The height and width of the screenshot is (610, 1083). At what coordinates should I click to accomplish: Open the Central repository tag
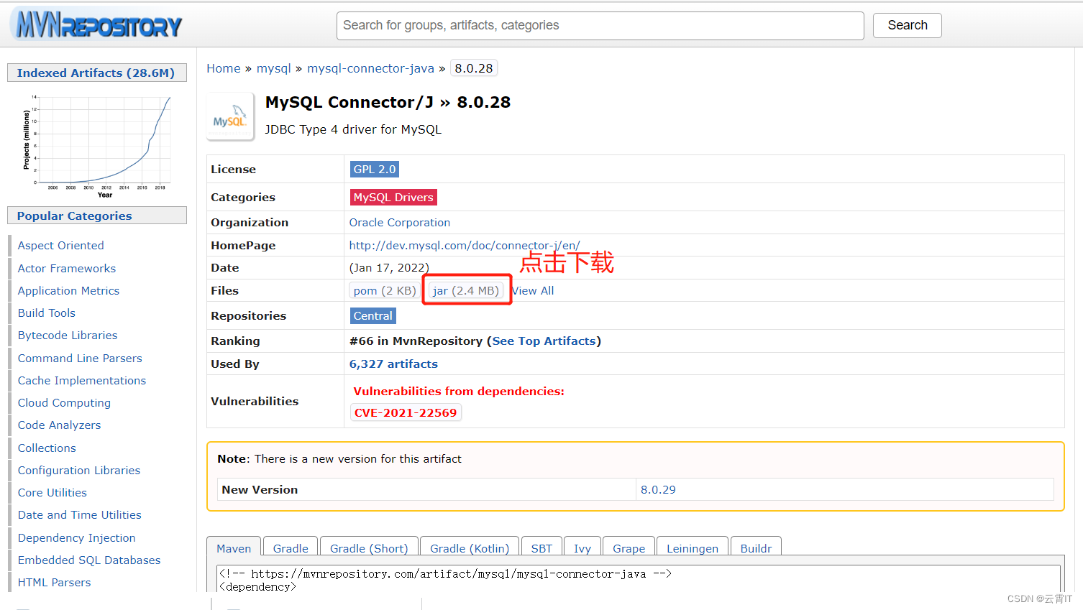pyautogui.click(x=373, y=315)
